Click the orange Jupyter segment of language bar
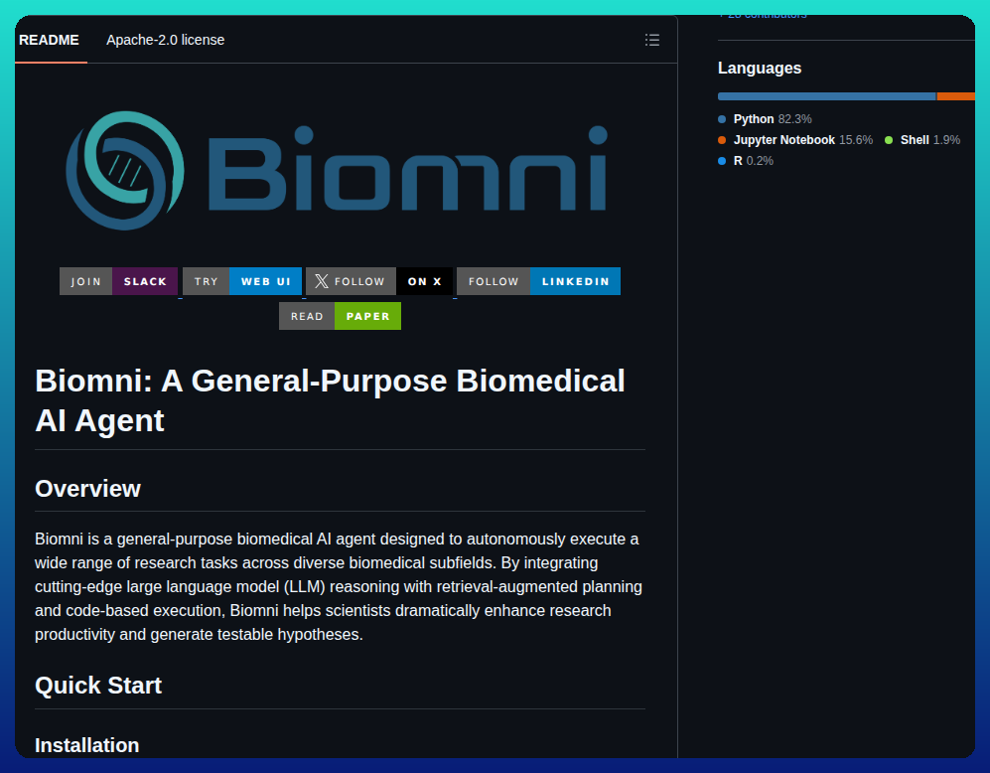This screenshot has width=990, height=773. [x=956, y=96]
